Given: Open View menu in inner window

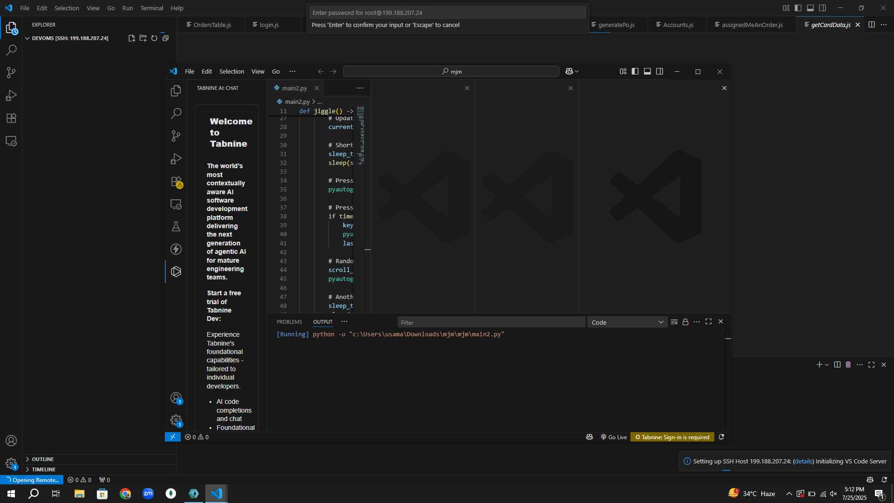Looking at the screenshot, I should 258,71.
